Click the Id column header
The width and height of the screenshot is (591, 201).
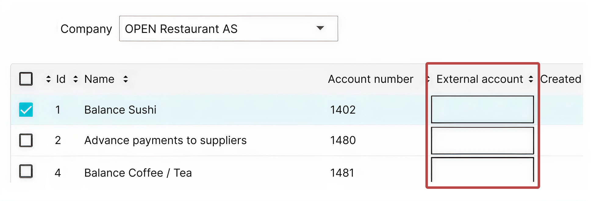click(61, 79)
